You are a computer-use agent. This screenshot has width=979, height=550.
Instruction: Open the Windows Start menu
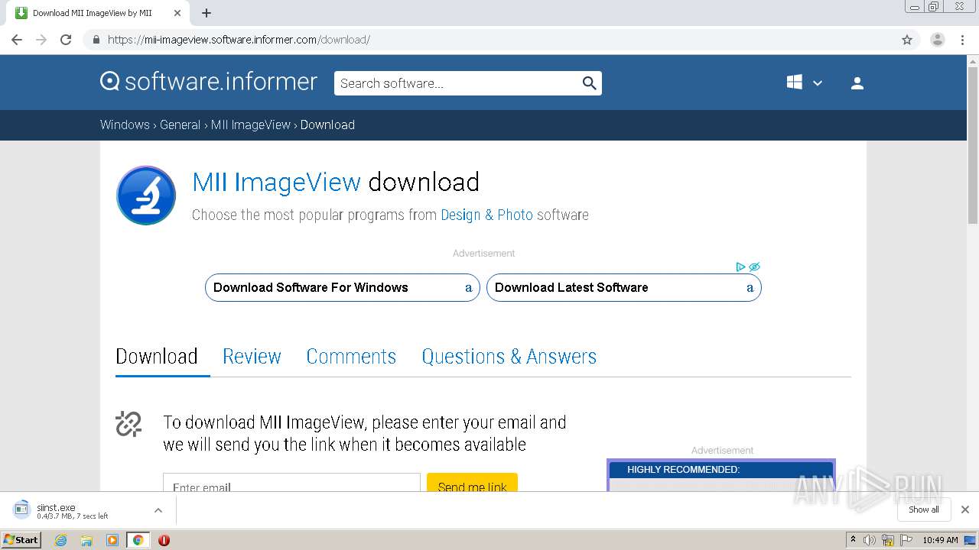[x=21, y=539]
